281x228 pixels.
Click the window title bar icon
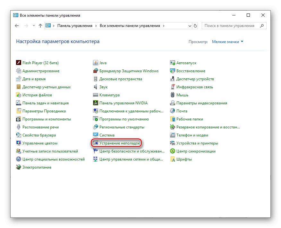pos(16,15)
